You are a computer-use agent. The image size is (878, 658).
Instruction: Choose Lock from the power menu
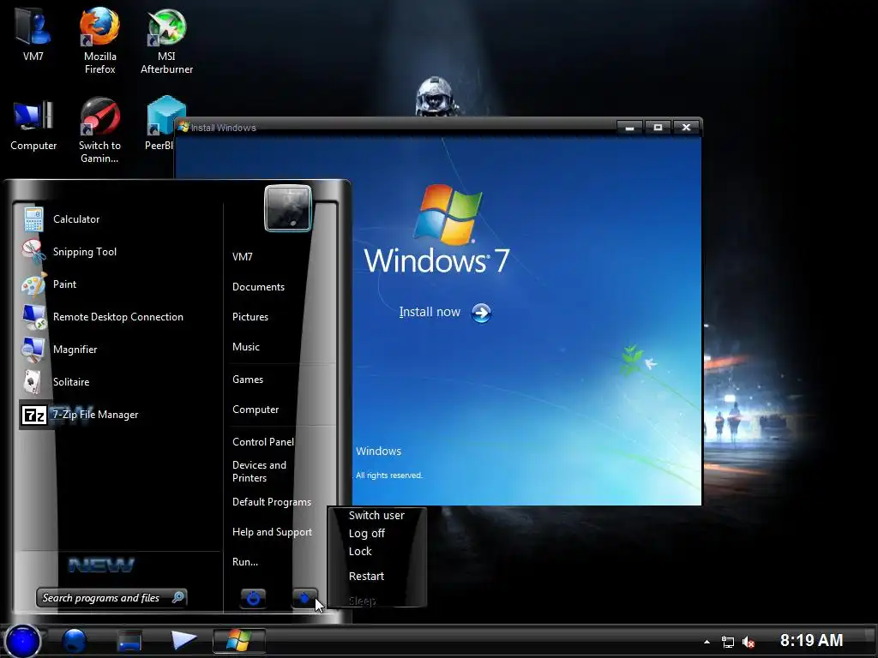(x=360, y=551)
